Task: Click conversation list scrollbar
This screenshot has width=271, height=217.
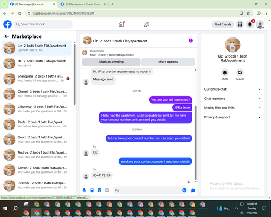Action: pyautogui.click(x=74, y=74)
